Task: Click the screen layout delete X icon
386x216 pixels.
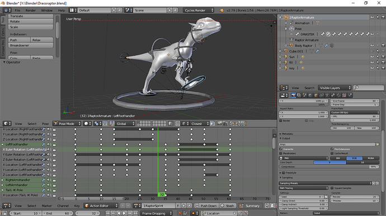Action: click(120, 10)
